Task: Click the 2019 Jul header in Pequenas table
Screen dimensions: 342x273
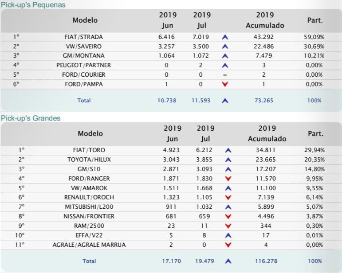Action: pyautogui.click(x=202, y=20)
